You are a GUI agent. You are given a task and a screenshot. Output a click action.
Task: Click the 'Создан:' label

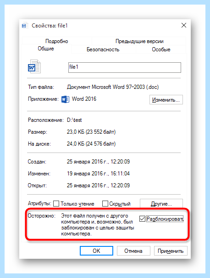[x=37, y=162]
